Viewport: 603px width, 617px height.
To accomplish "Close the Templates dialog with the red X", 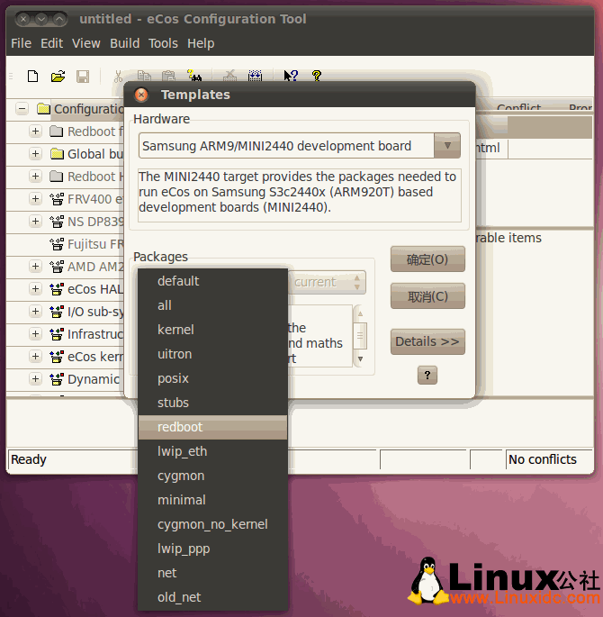I will click(x=141, y=95).
